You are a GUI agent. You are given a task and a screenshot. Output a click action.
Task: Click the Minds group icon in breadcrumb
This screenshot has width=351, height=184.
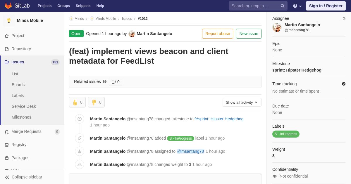[x=71, y=19]
